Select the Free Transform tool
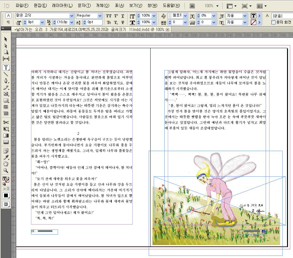 click(6, 129)
